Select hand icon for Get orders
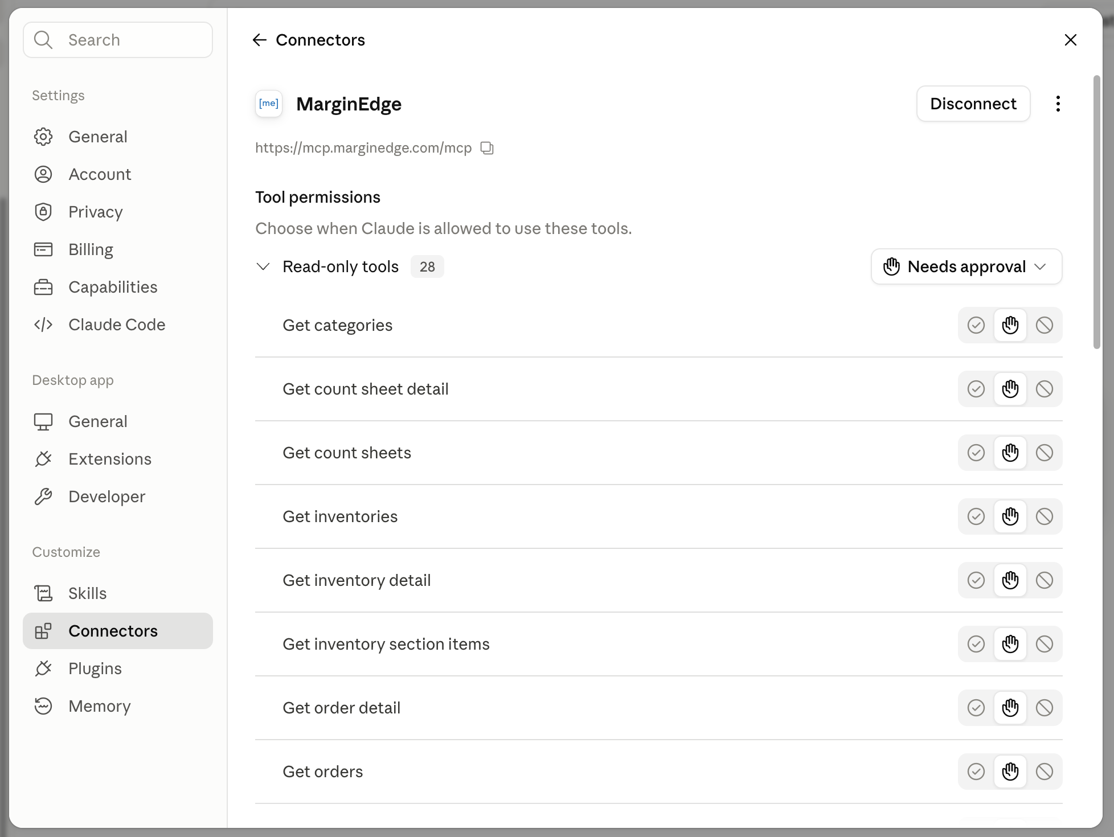Screen dimensions: 1114x837 [1010, 772]
